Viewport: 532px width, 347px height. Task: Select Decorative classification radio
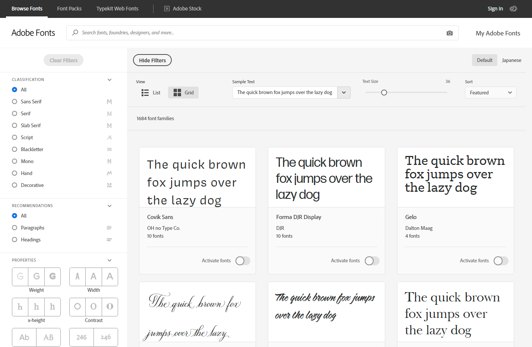[x=15, y=185]
